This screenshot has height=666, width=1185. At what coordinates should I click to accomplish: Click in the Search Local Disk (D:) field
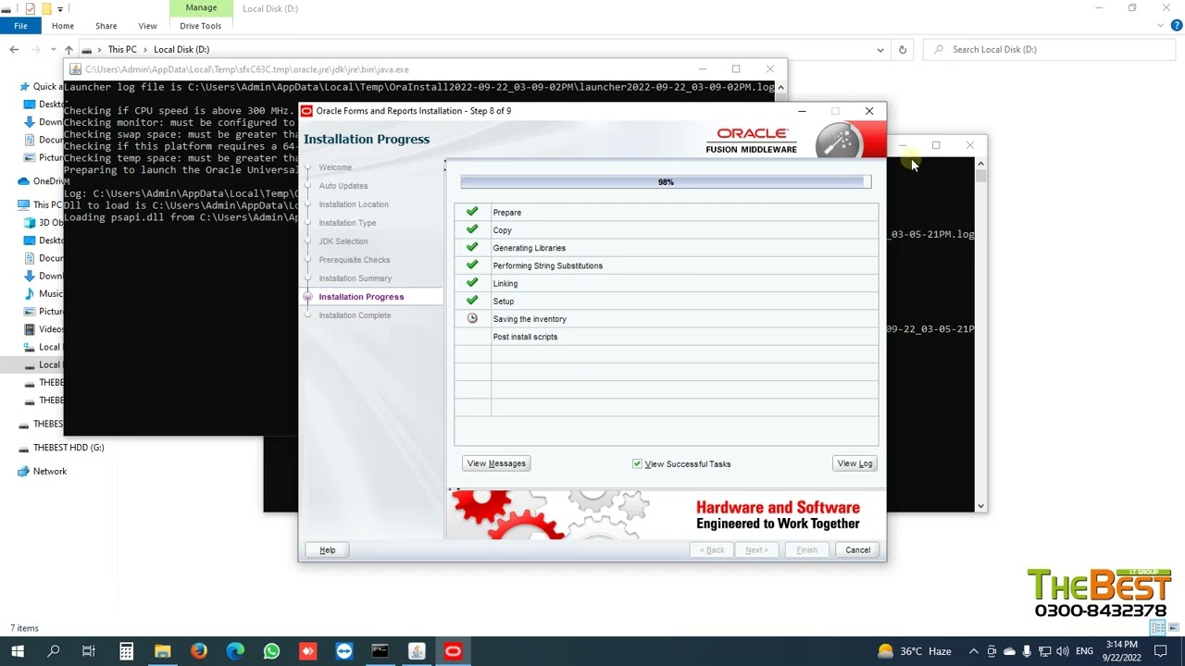pos(1051,49)
